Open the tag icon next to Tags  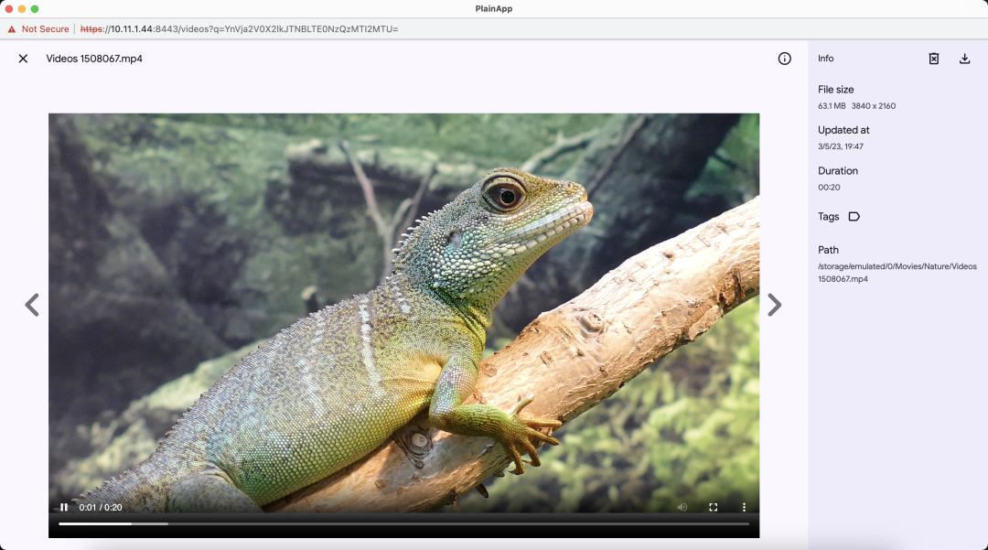[x=854, y=216]
